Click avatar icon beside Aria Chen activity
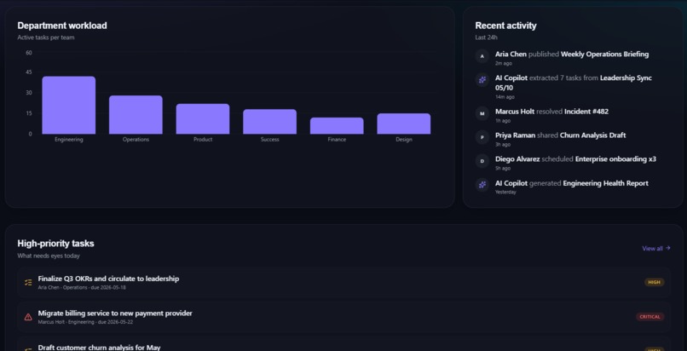This screenshot has height=351, width=687. [x=482, y=56]
